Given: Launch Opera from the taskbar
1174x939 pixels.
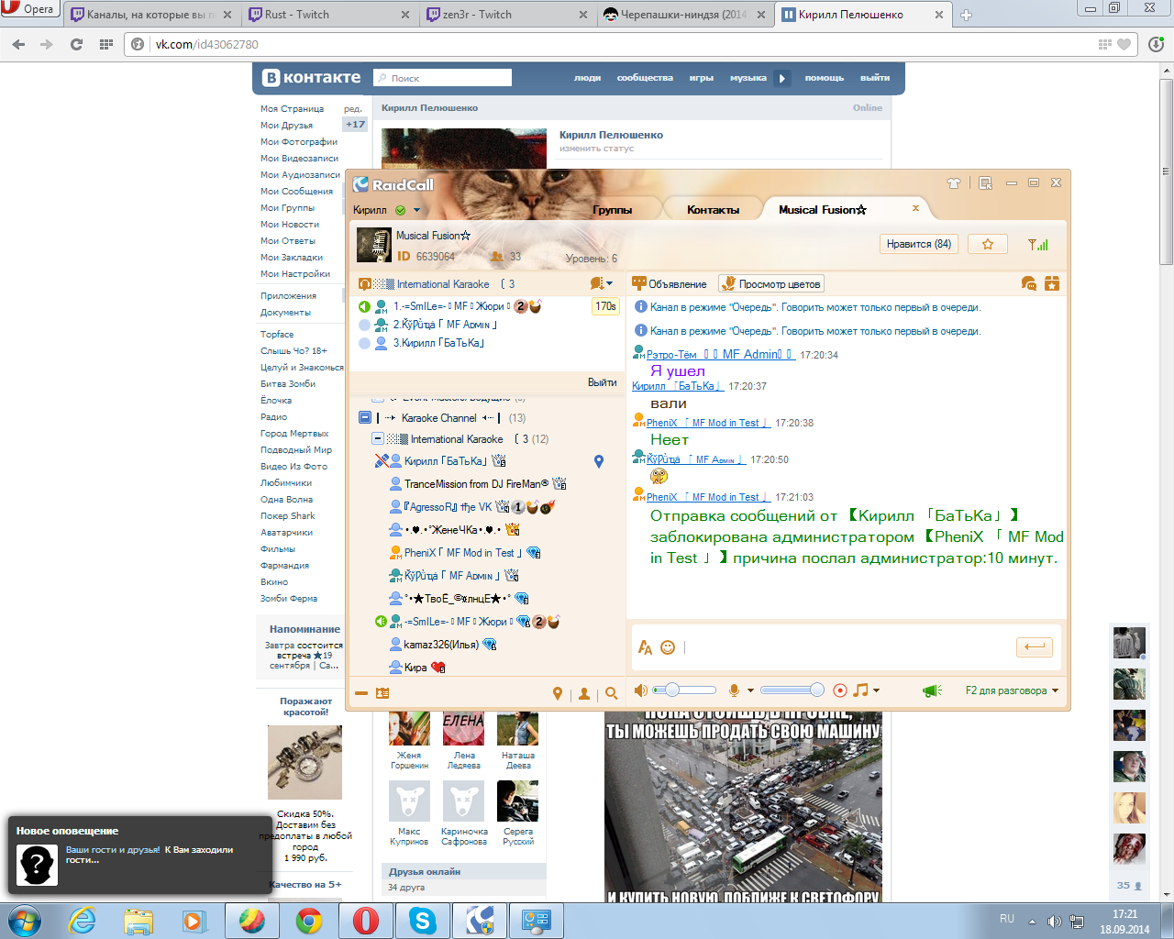Looking at the screenshot, I should click(366, 921).
